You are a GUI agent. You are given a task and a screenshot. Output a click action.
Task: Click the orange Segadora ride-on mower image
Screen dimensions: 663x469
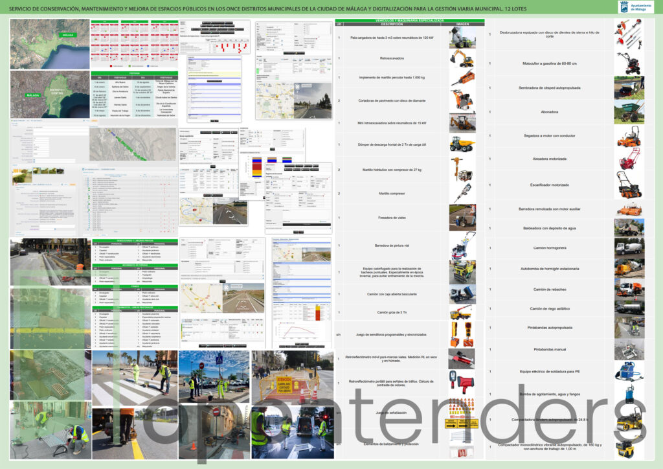click(x=629, y=136)
